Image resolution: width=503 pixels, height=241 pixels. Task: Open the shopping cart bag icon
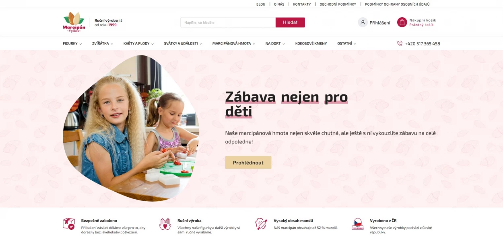402,22
